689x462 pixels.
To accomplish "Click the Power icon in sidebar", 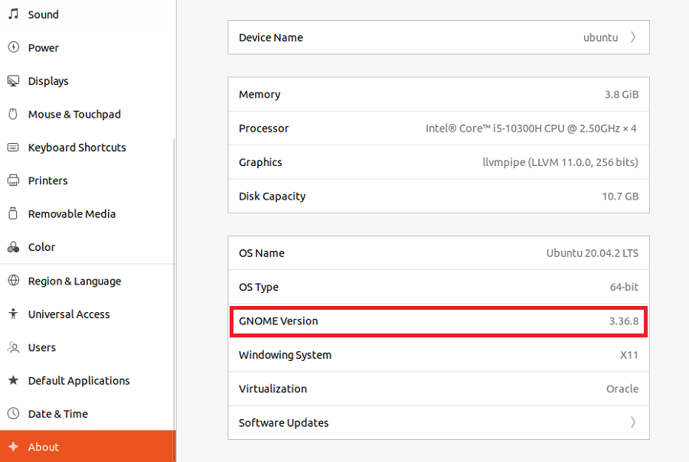I will pos(13,47).
